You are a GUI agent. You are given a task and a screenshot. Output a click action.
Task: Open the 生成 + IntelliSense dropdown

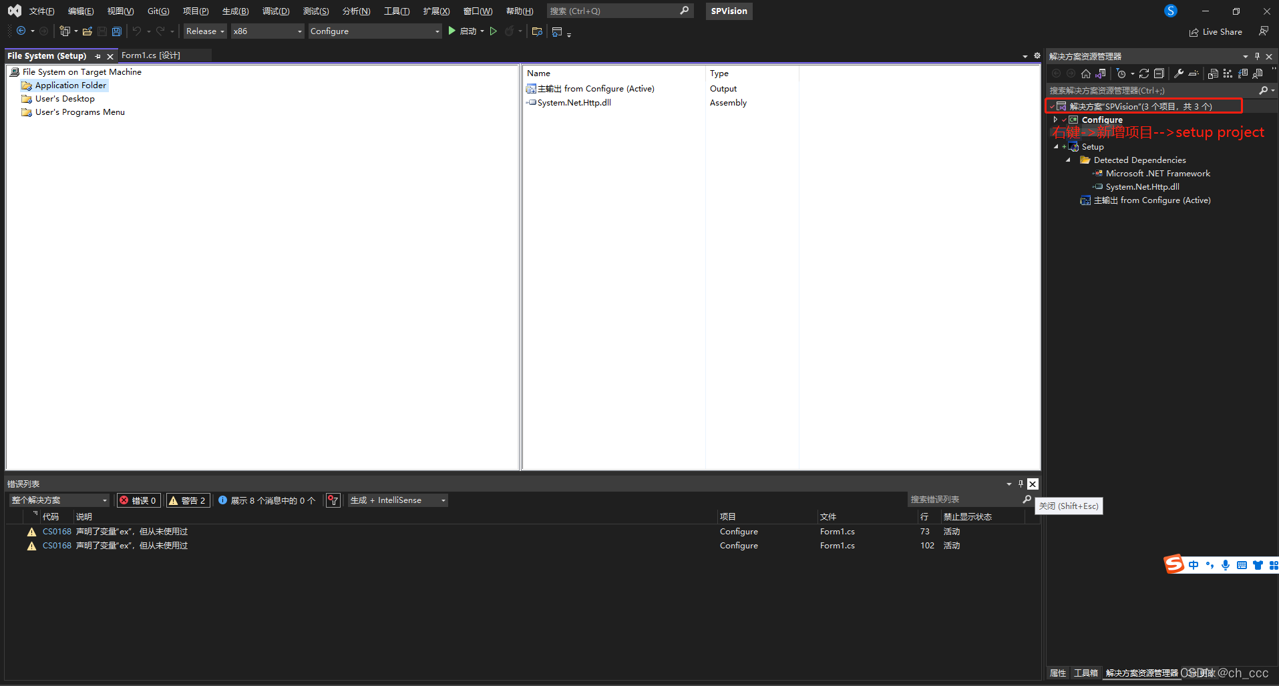tap(398, 500)
